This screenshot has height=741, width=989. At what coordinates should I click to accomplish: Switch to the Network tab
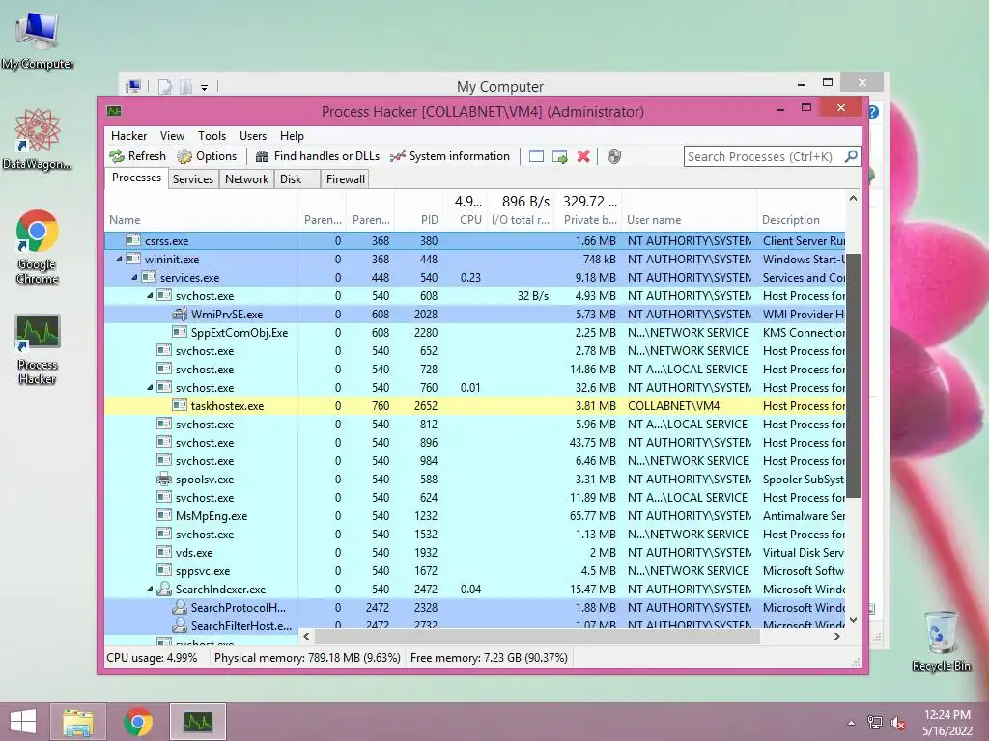click(x=246, y=179)
